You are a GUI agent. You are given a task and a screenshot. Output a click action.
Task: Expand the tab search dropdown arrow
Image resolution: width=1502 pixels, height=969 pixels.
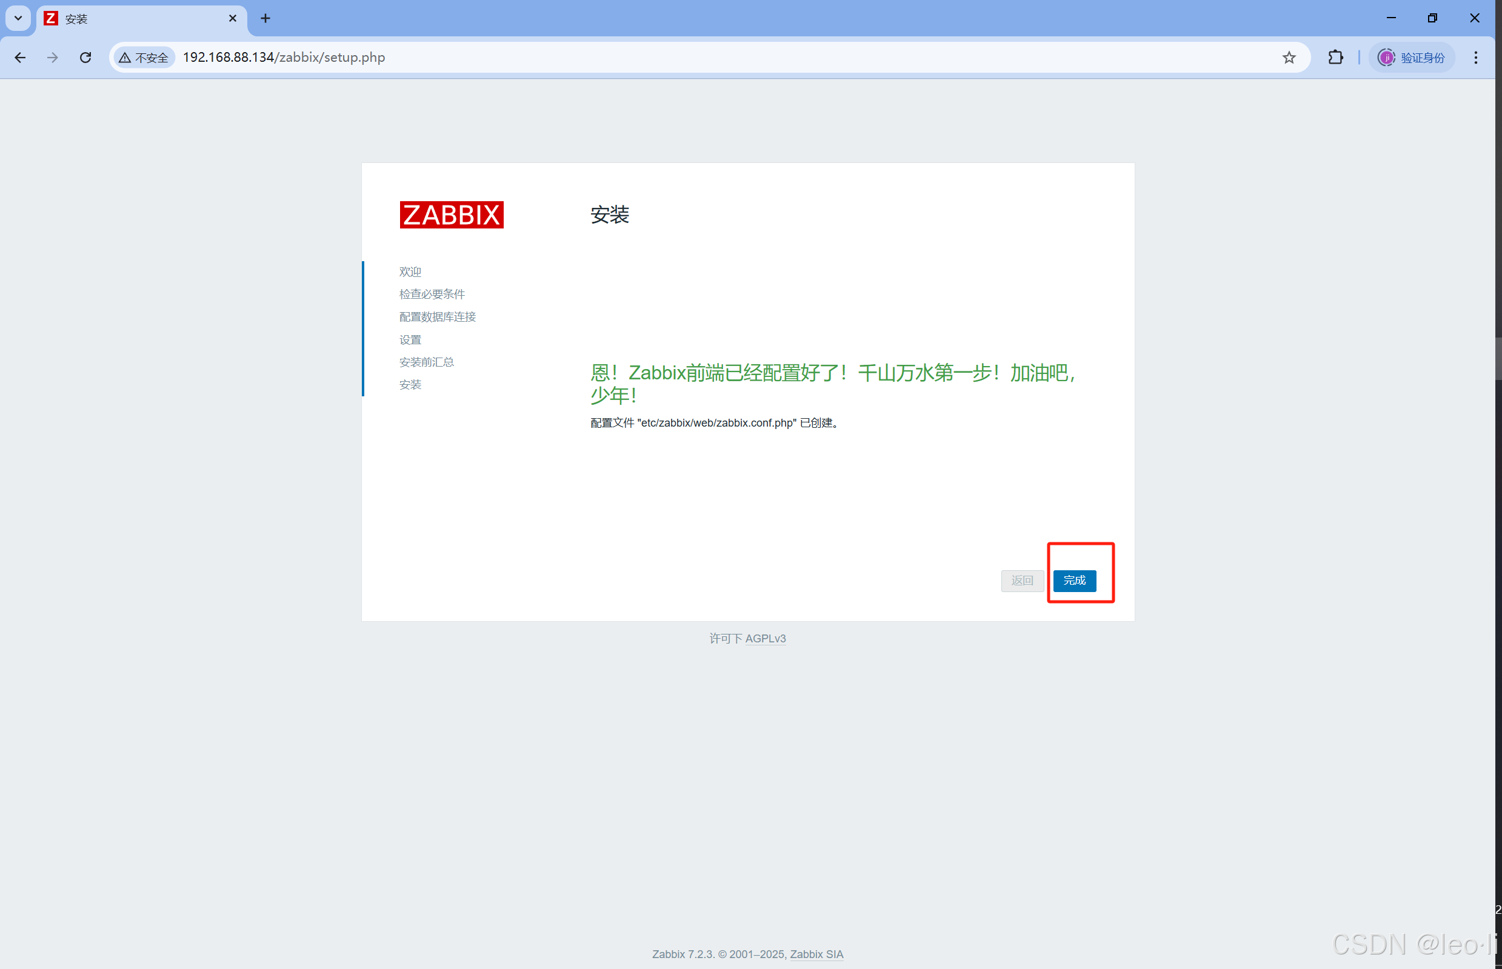[18, 18]
